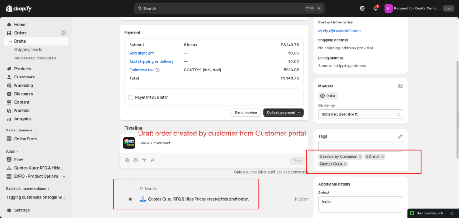
Task: Open the Currency dropdown
Action: click(x=360, y=114)
